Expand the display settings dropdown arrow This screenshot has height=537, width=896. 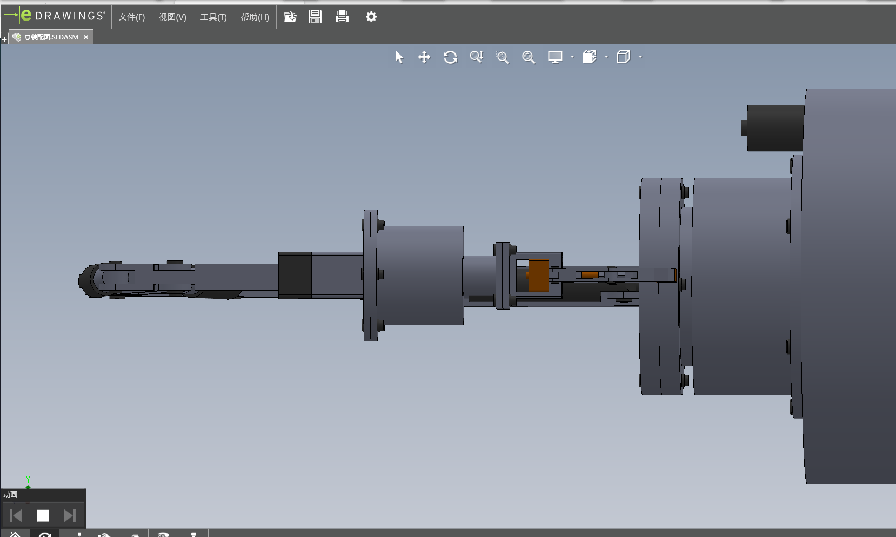(x=572, y=57)
